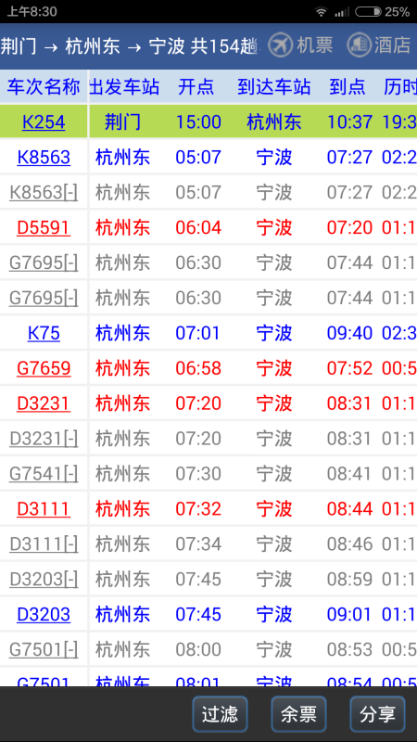Select departure time 06:04 in D5591 row
417x742 pixels.
point(198,227)
